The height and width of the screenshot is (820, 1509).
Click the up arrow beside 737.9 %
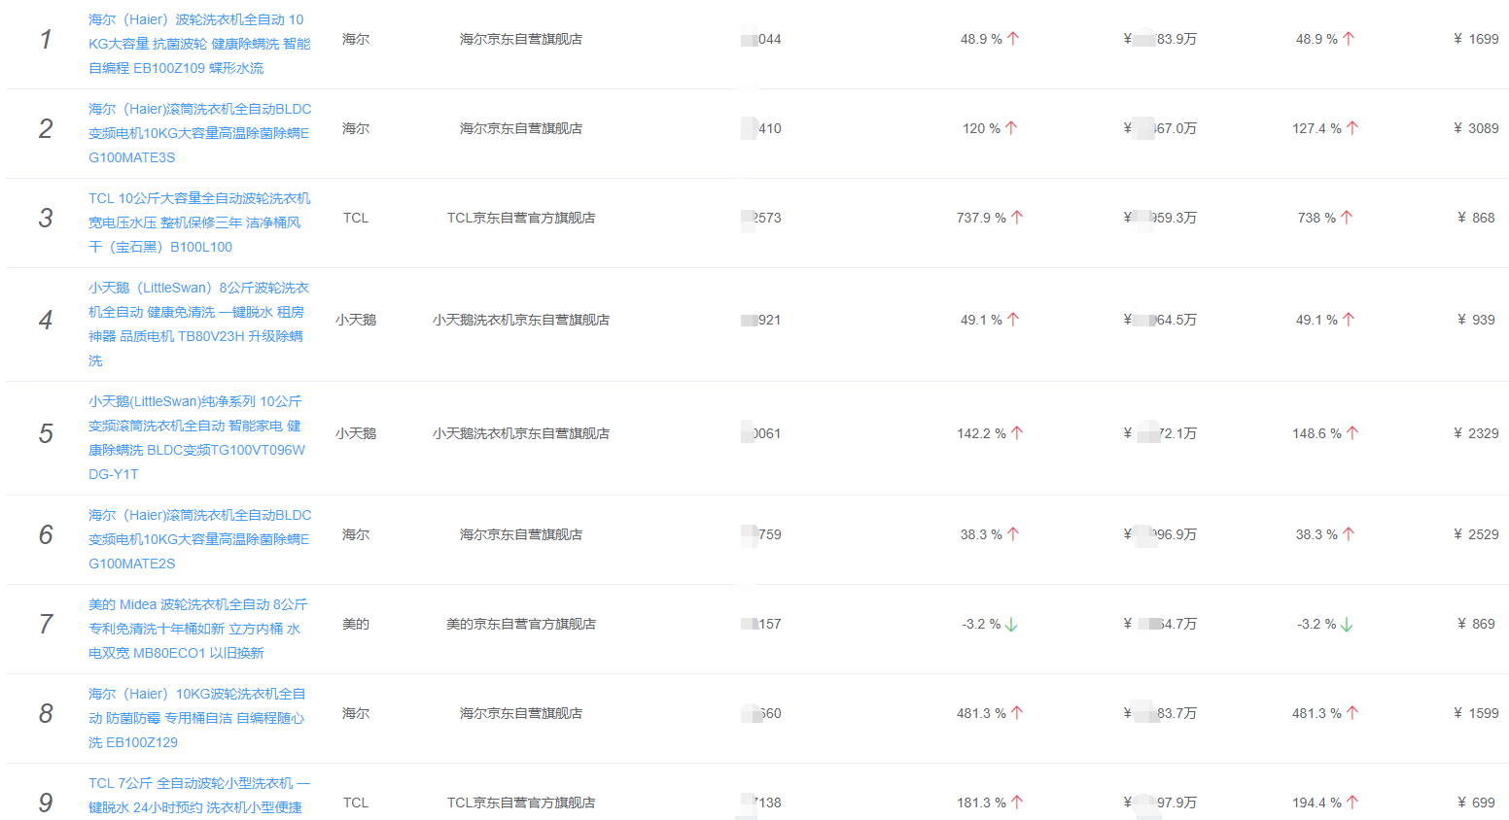1017,218
